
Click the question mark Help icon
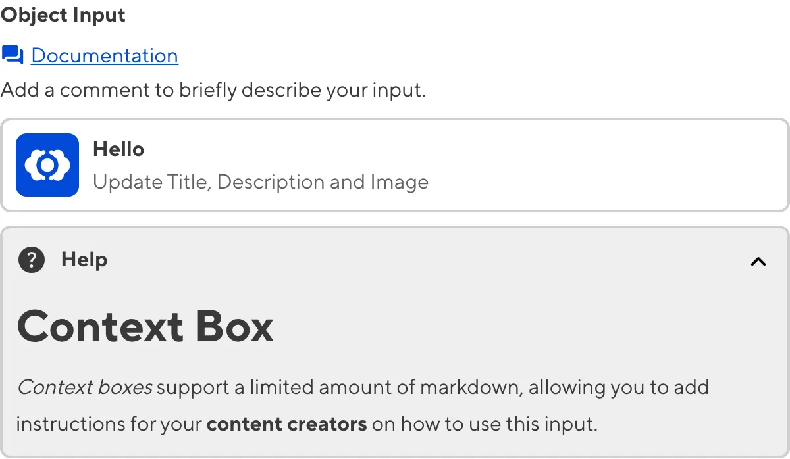[31, 260]
